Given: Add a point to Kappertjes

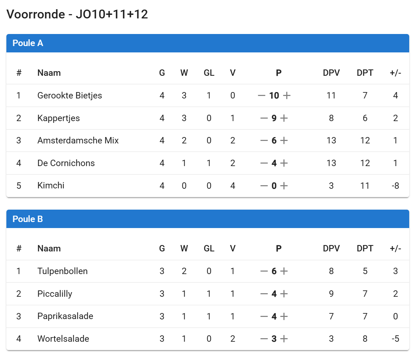Looking at the screenshot, I should [284, 118].
